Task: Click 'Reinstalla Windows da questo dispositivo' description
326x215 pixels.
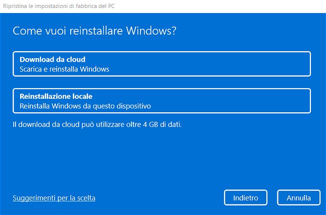Action: [x=85, y=106]
